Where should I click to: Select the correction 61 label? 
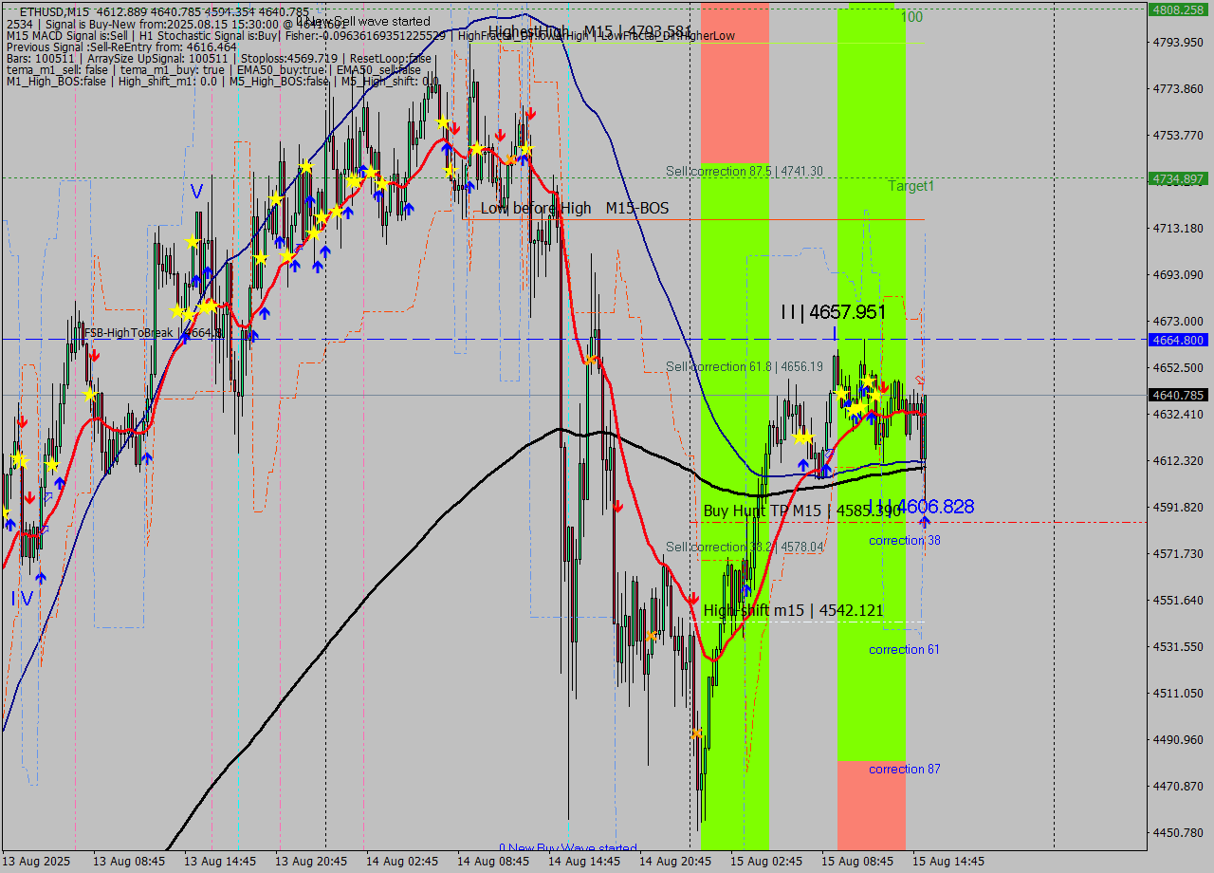coord(904,649)
